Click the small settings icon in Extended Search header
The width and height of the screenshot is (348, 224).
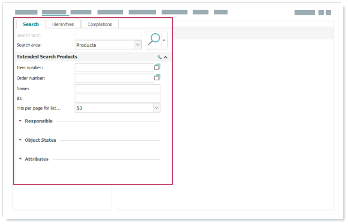(x=159, y=57)
